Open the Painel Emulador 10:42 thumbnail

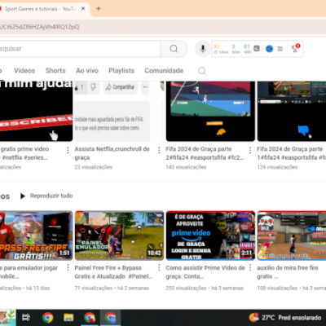[x=119, y=236]
